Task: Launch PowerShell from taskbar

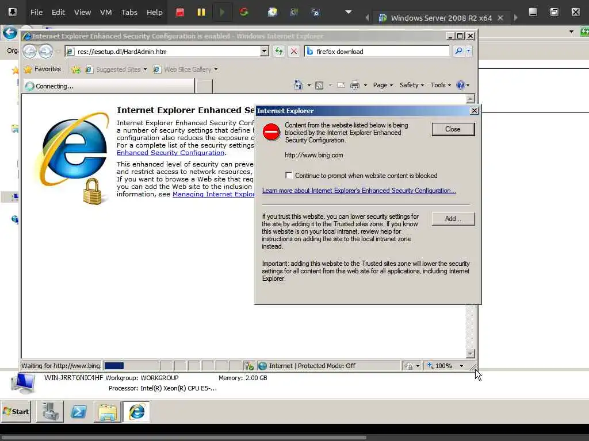Action: pos(78,411)
